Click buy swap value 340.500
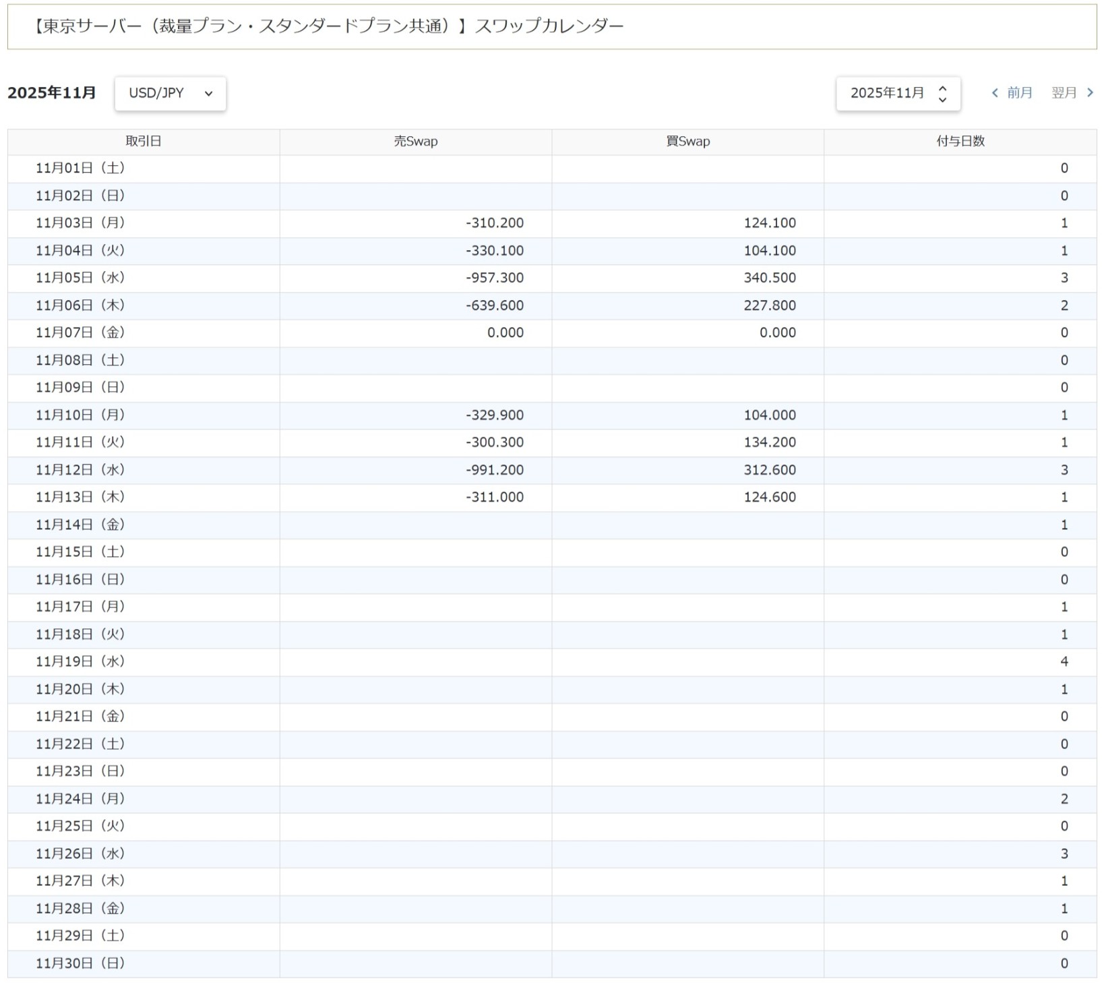1102x985 pixels. click(770, 278)
